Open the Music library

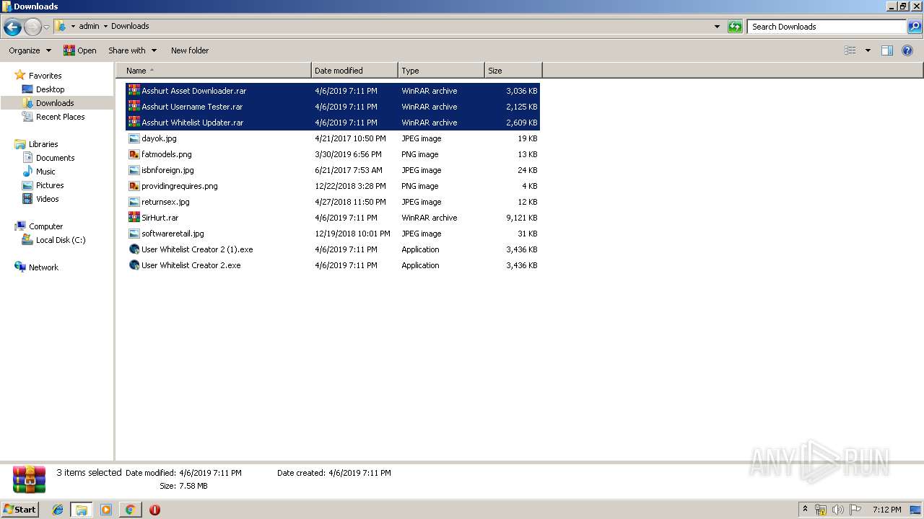tap(45, 172)
